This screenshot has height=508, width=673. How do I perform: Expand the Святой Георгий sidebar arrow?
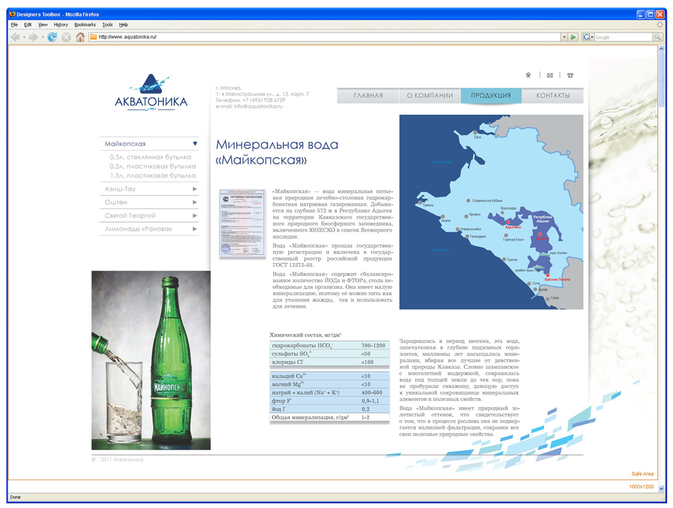coord(195,215)
